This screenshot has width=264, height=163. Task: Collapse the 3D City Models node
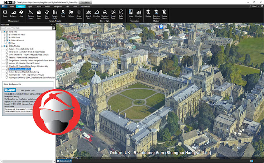click(x=2, y=46)
